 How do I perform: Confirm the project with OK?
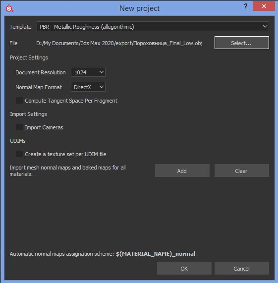click(x=184, y=269)
